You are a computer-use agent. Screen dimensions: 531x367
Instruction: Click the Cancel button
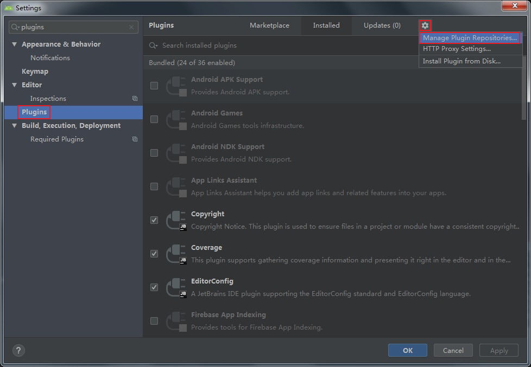click(453, 350)
